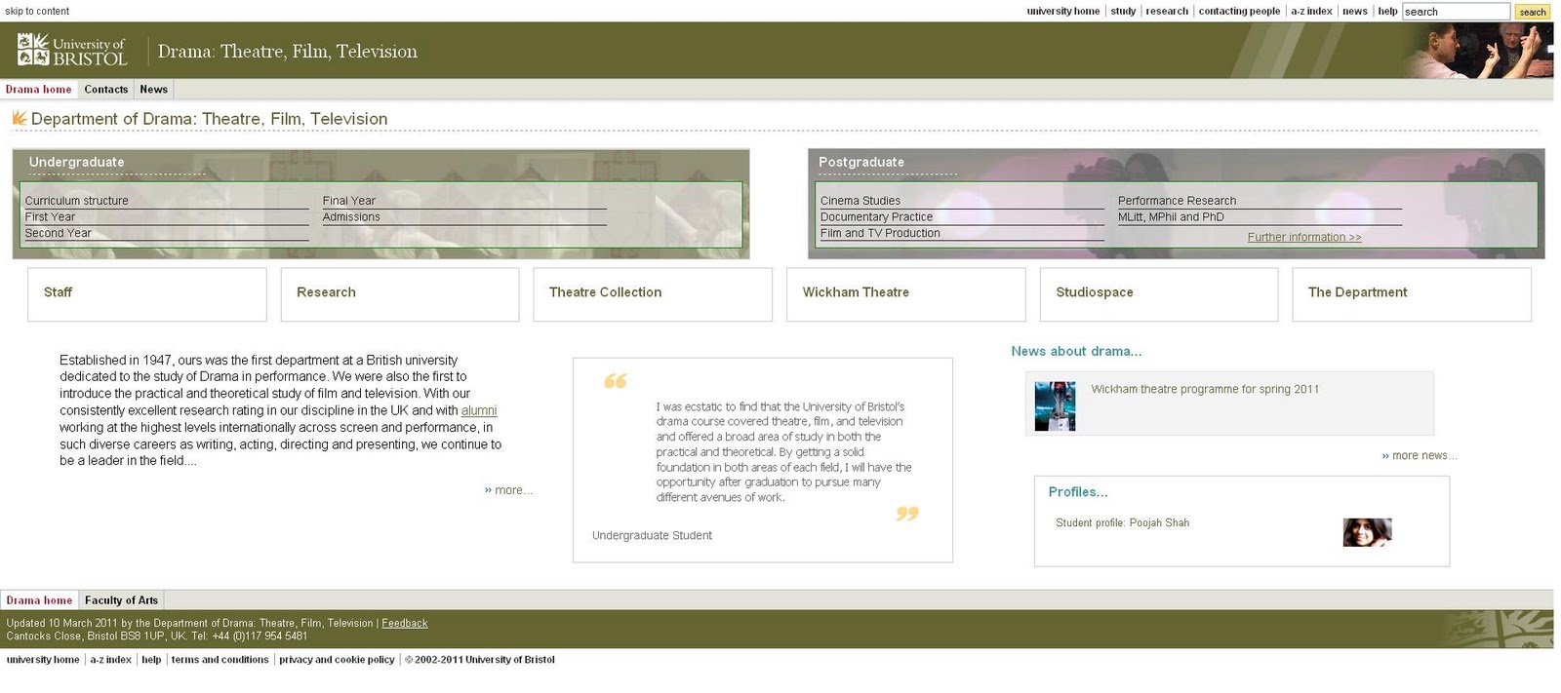
Task: Follow the 'alumni' link in the intro paragraph
Action: point(479,411)
